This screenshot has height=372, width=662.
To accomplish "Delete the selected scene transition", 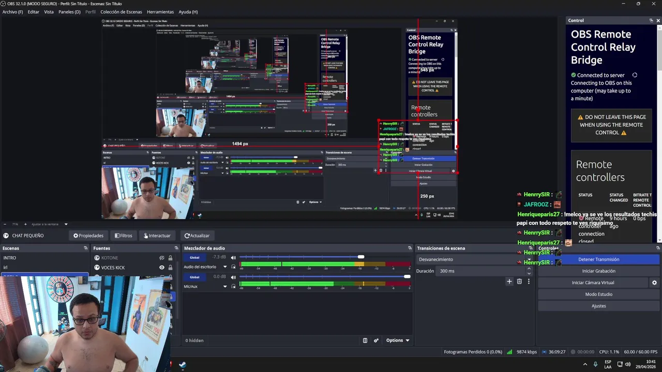I will click(519, 282).
